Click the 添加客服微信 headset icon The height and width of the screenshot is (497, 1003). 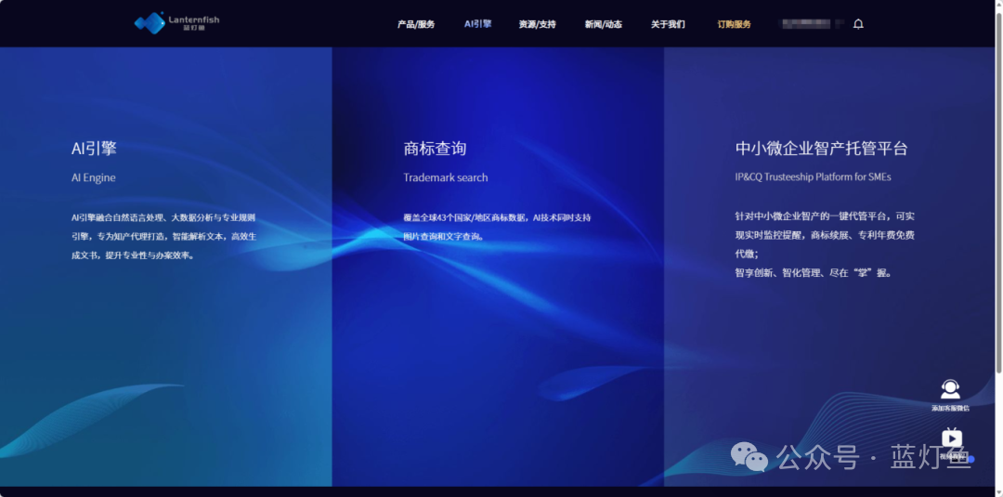(950, 391)
